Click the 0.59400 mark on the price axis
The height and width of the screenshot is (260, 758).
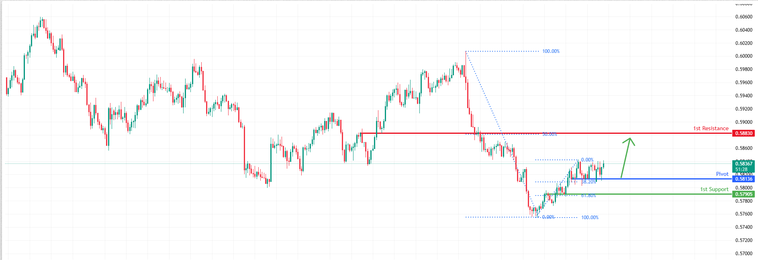pyautogui.click(x=744, y=96)
